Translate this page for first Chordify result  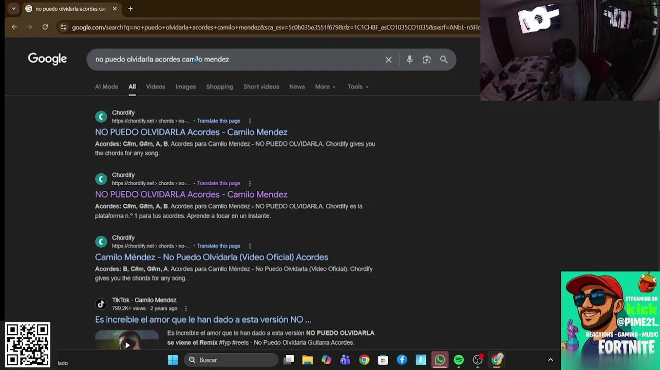[218, 121]
